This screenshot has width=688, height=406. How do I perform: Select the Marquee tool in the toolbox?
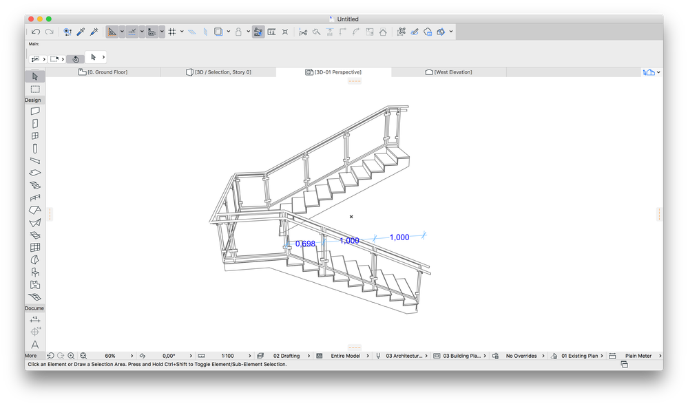click(35, 89)
